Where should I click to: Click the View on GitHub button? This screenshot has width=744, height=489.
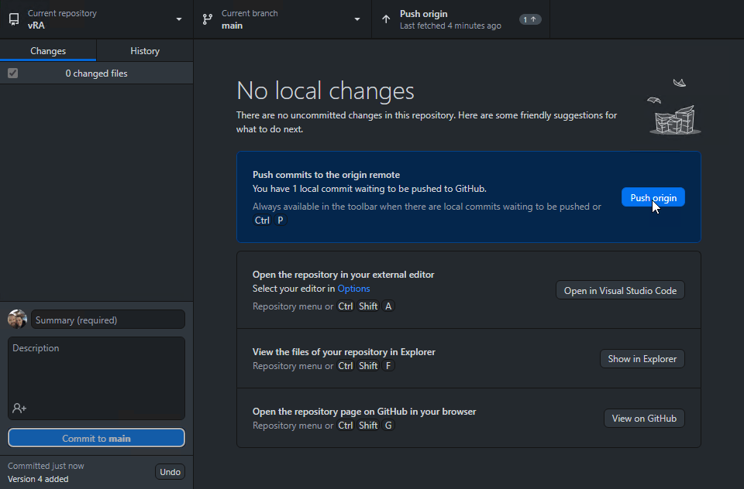click(x=644, y=419)
